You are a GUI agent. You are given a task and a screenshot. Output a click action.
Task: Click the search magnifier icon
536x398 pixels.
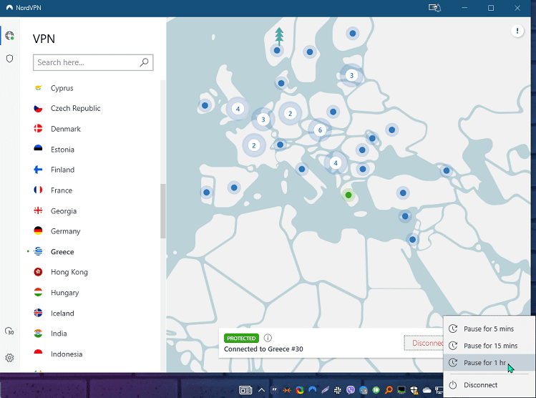click(145, 62)
